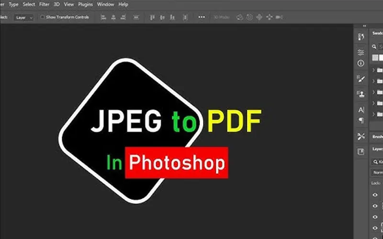Click align horizontal centers icon
This screenshot has width=383, height=239.
click(x=113, y=17)
